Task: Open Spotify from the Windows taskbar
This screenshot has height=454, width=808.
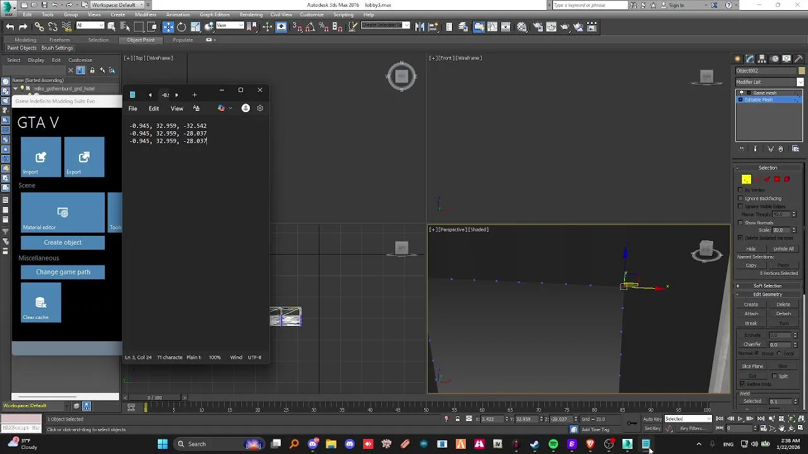Action: (x=553, y=444)
